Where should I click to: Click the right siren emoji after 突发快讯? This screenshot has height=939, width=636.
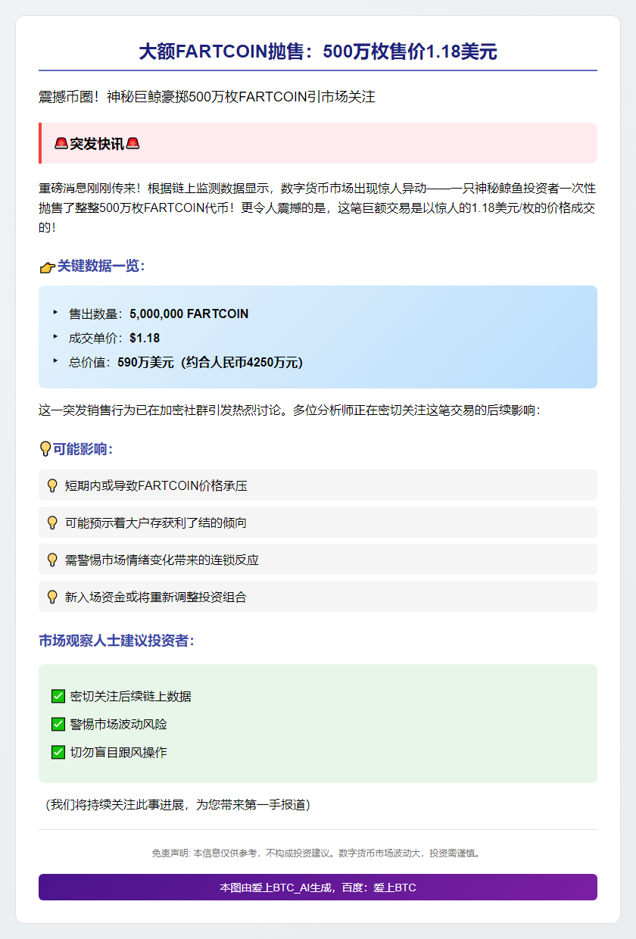(x=132, y=143)
